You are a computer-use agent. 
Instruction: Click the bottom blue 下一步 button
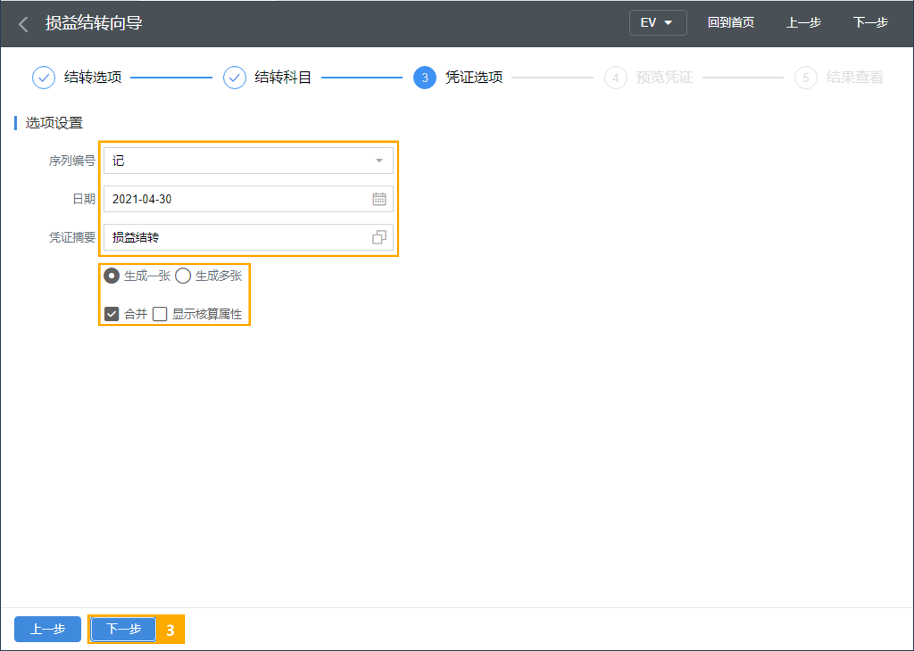point(123,629)
